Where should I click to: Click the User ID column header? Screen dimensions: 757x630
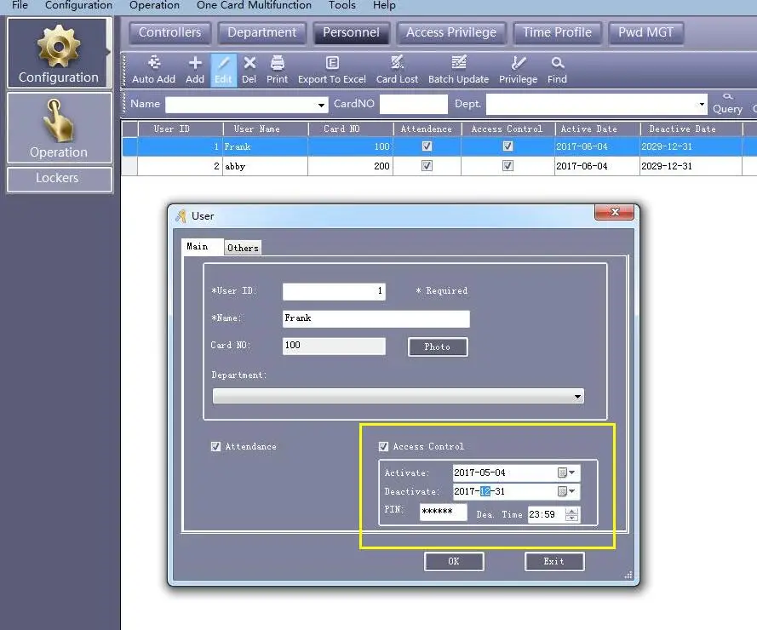181,129
